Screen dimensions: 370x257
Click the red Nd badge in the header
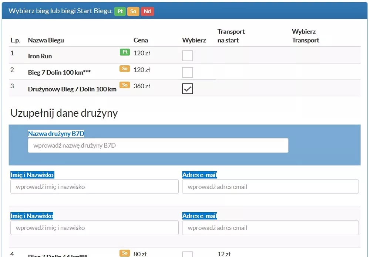[x=147, y=11]
